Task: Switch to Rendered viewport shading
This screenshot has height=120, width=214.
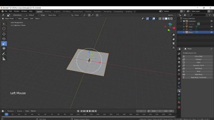Action: [172, 19]
